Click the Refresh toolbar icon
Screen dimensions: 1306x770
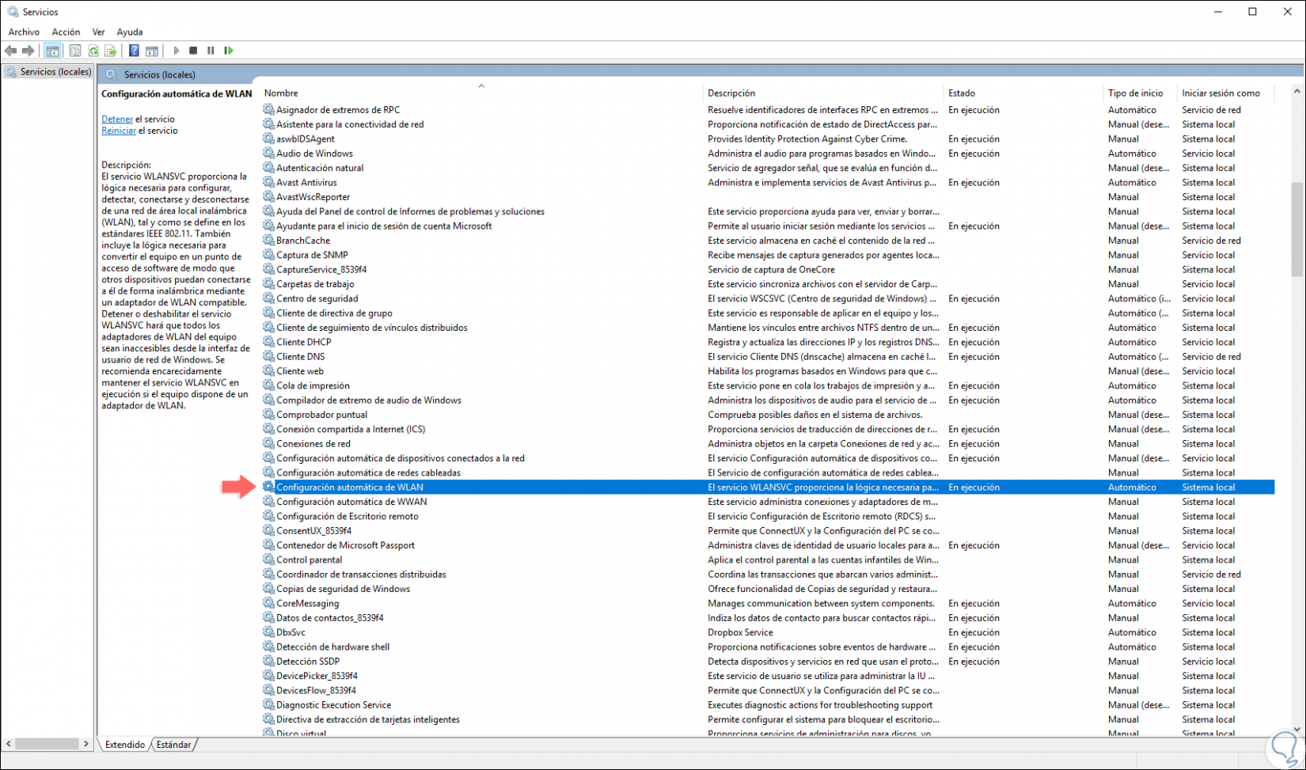pyautogui.click(x=93, y=51)
